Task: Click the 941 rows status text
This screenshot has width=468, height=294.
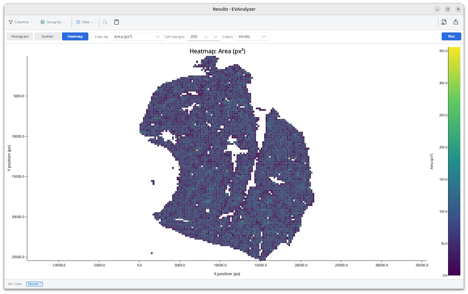Action: (15, 284)
